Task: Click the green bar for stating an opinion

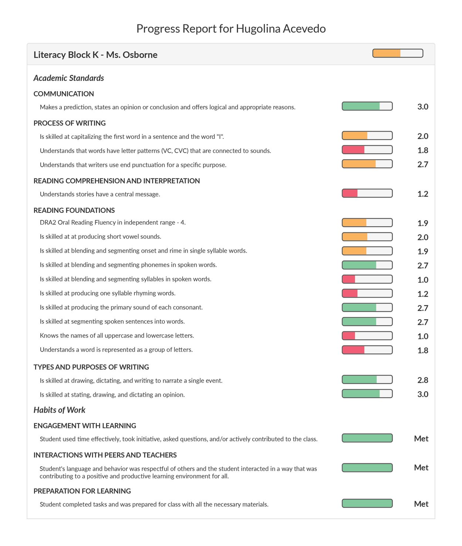Action: point(367,394)
